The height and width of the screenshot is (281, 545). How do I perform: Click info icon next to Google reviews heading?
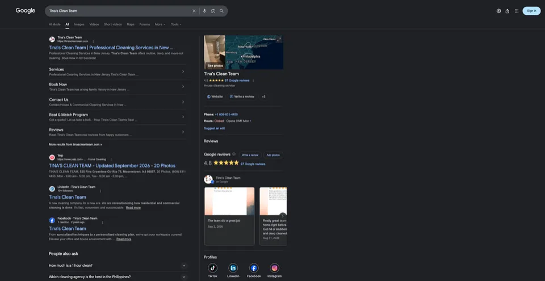click(234, 154)
